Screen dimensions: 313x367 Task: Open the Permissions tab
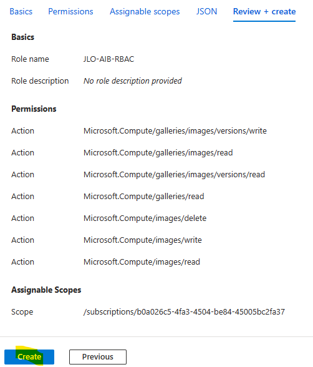pos(70,11)
